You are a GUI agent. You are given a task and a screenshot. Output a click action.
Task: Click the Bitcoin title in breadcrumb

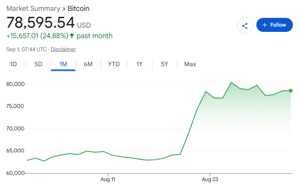coord(78,9)
